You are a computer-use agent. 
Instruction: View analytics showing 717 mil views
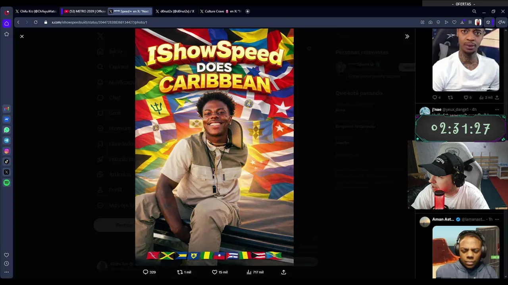click(255, 272)
